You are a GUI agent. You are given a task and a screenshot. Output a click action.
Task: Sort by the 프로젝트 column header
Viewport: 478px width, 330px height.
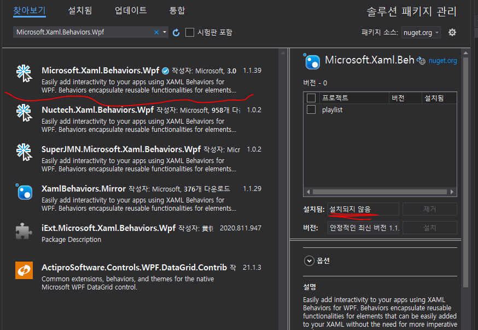click(x=354, y=98)
